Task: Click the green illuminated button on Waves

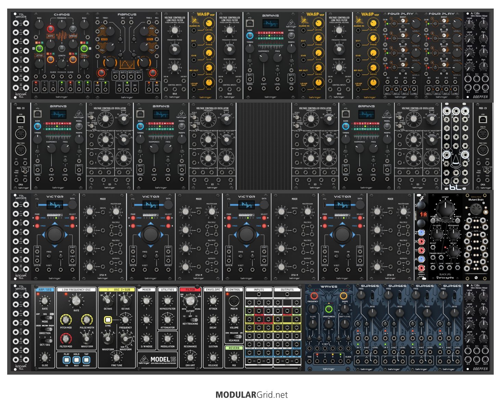Action: 329,309
